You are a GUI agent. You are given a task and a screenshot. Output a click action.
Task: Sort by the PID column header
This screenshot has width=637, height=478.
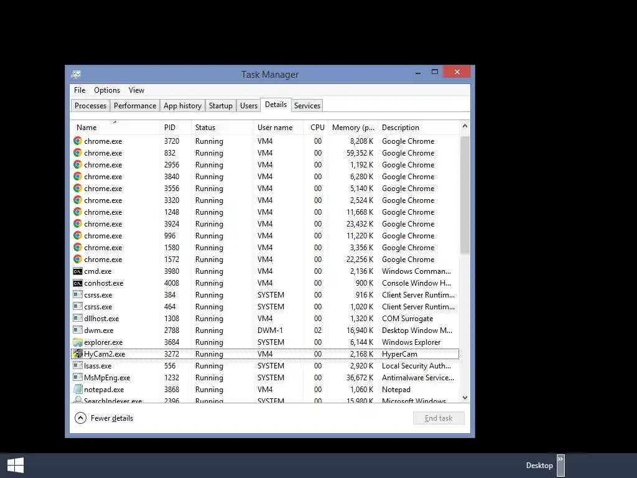pos(175,127)
